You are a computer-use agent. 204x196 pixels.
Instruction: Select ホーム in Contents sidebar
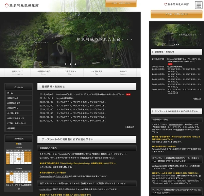click(x=10, y=93)
